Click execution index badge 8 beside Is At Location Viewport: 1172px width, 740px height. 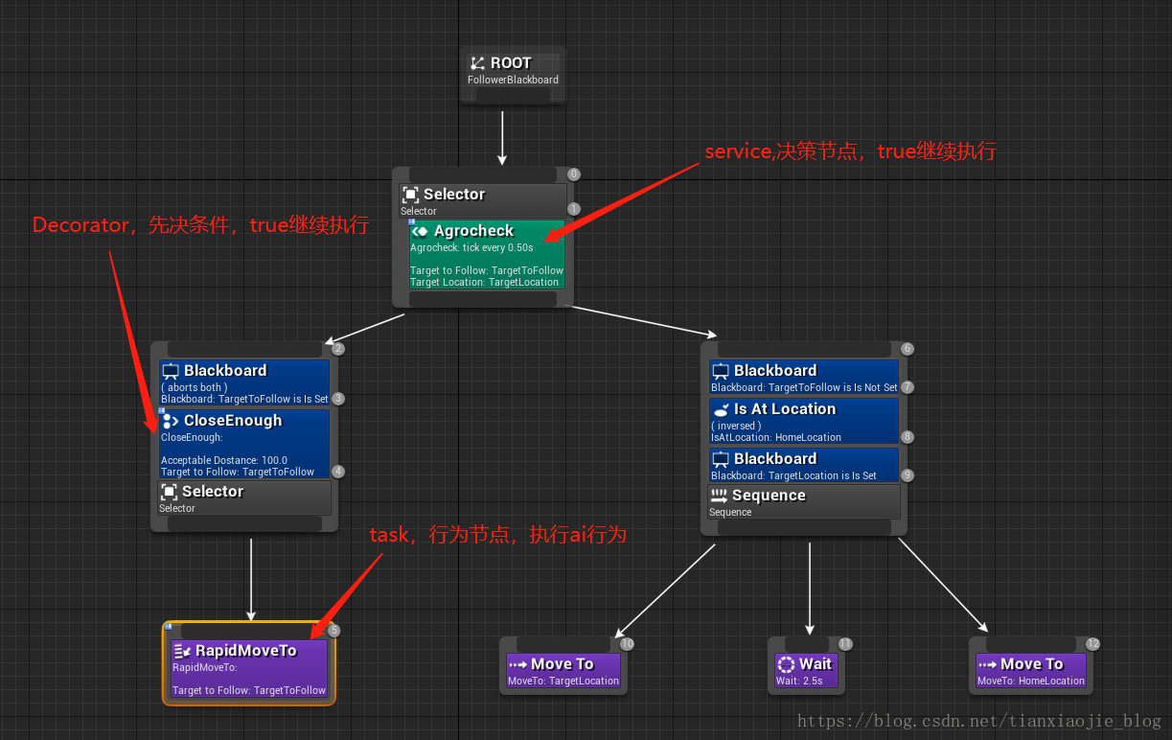point(908,437)
